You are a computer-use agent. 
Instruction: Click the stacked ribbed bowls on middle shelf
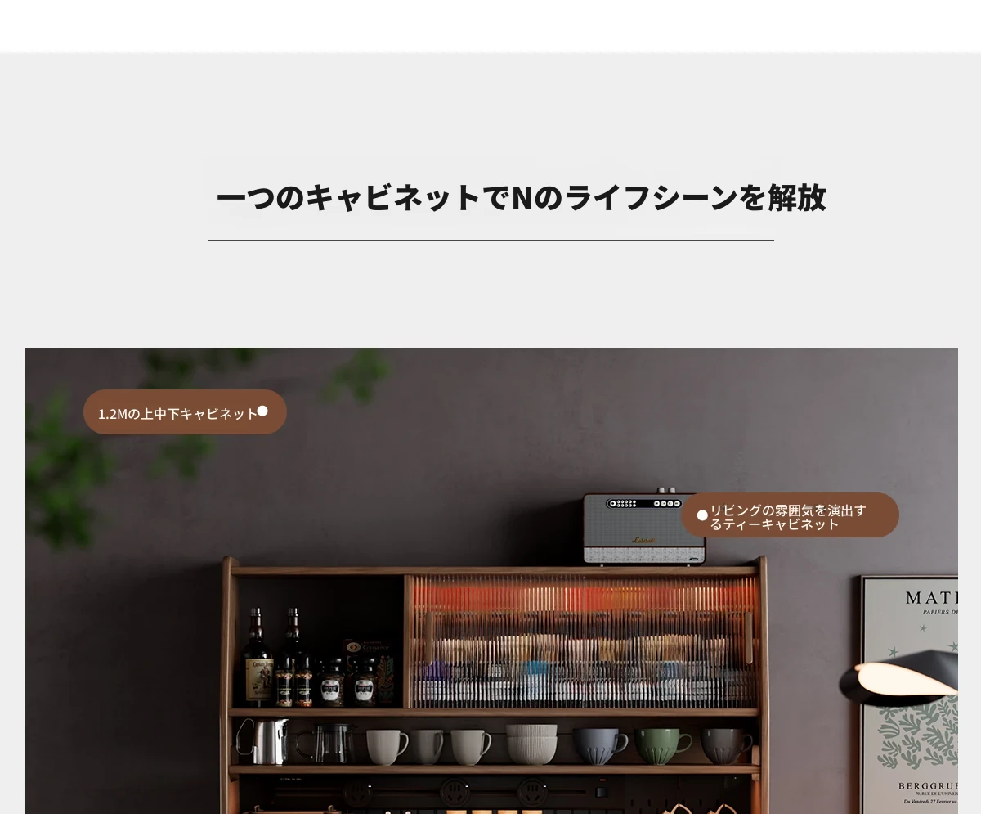tap(531, 744)
